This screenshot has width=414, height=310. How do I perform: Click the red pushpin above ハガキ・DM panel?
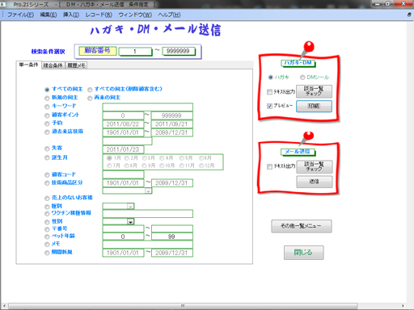click(308, 48)
